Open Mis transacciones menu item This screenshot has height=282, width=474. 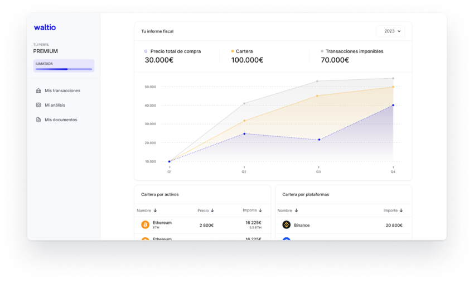(x=58, y=90)
